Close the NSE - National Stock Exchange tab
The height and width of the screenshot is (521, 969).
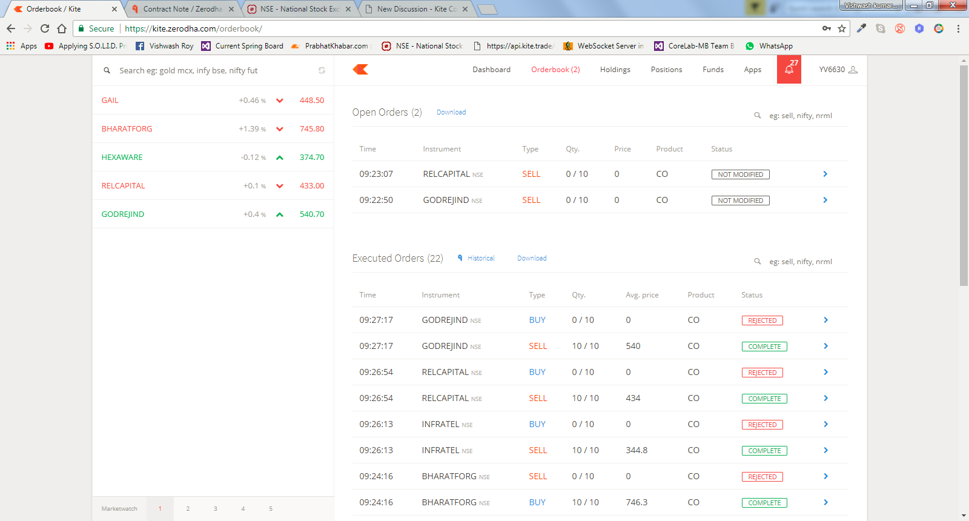(x=348, y=9)
